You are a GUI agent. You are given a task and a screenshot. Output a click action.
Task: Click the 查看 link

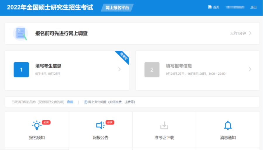(x=70, y=102)
